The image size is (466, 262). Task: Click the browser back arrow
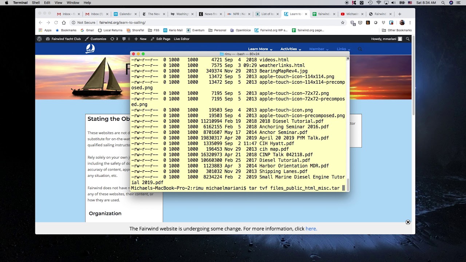click(x=40, y=23)
